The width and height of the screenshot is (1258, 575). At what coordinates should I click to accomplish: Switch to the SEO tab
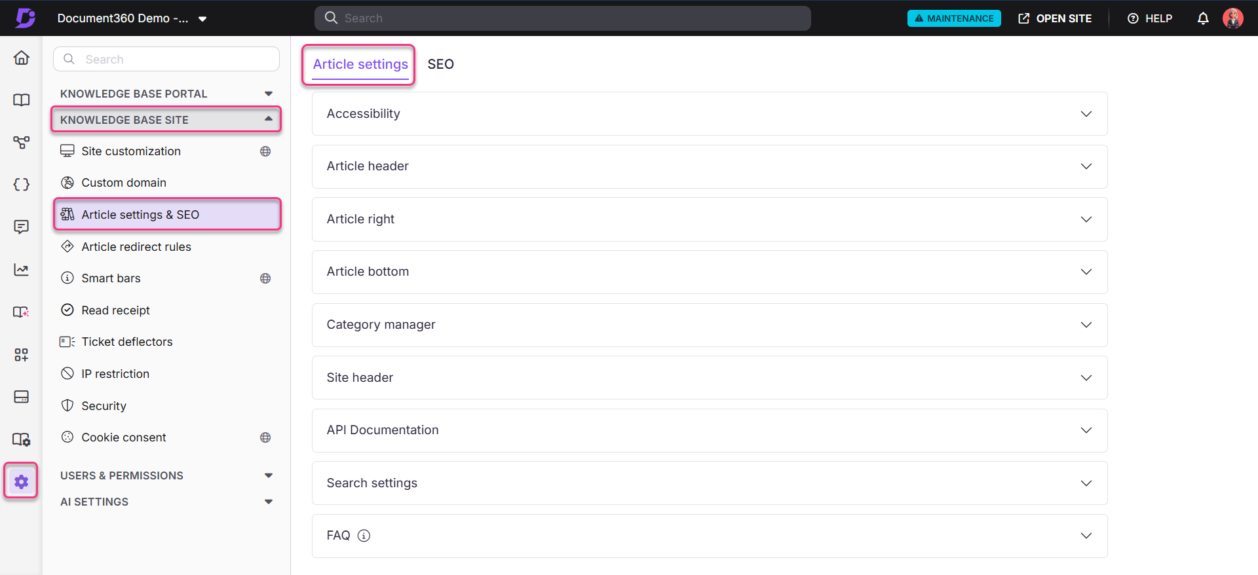coord(440,64)
